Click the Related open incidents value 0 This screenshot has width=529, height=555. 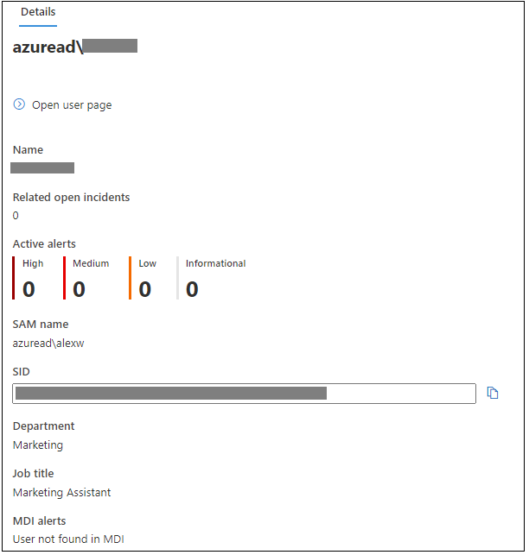coord(16,217)
